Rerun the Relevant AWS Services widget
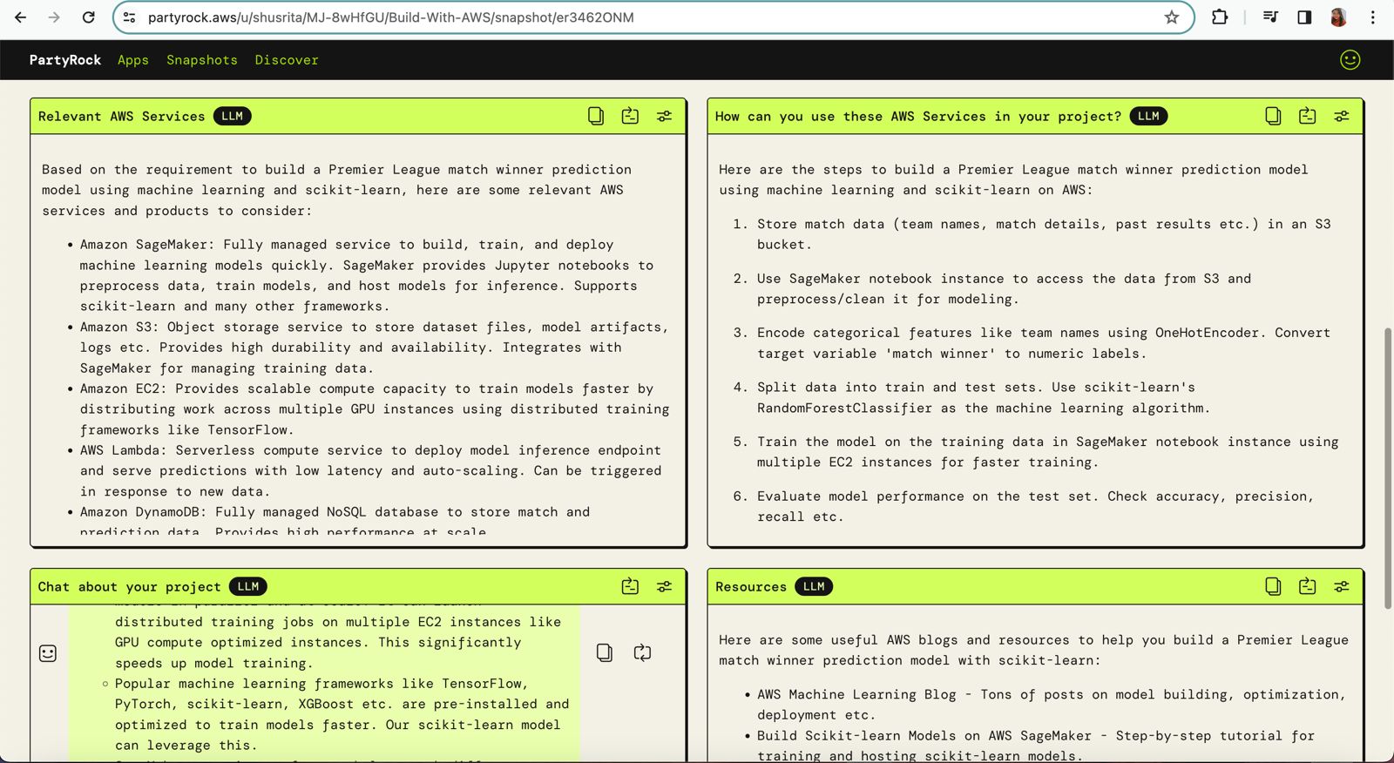1394x763 pixels. (x=630, y=116)
